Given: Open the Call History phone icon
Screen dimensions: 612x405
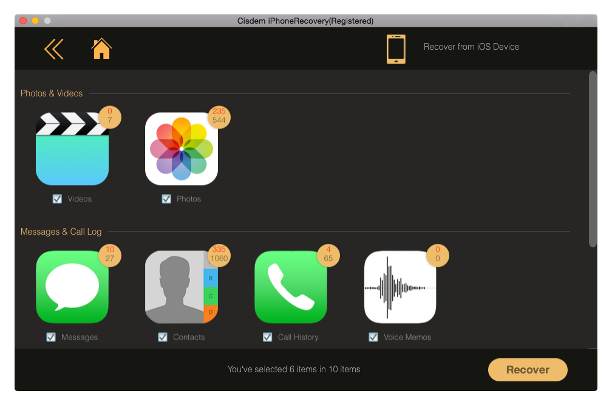Looking at the screenshot, I should coord(291,287).
